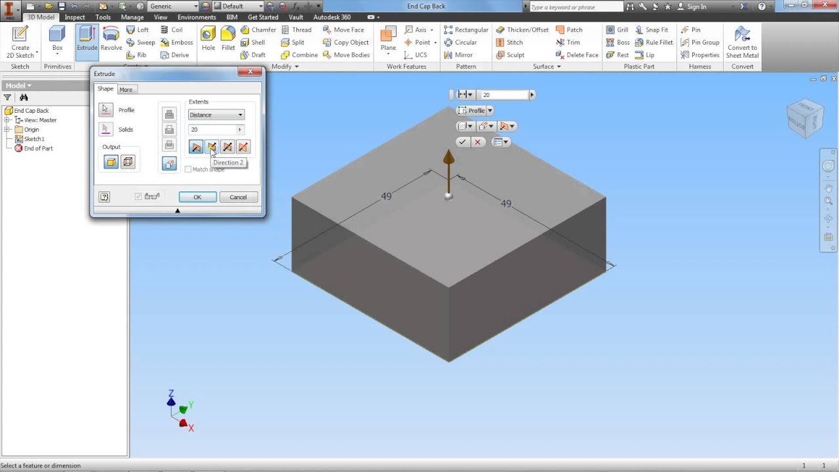Open the Generic material dropdown

[x=172, y=7]
